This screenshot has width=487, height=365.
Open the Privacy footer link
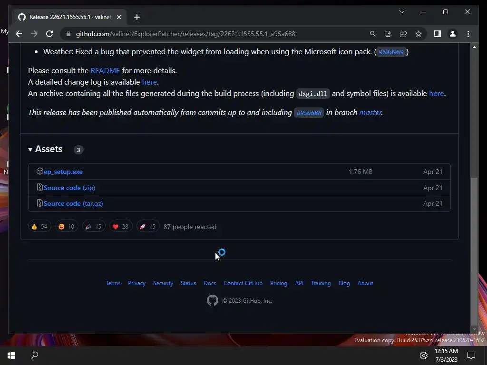(136, 283)
